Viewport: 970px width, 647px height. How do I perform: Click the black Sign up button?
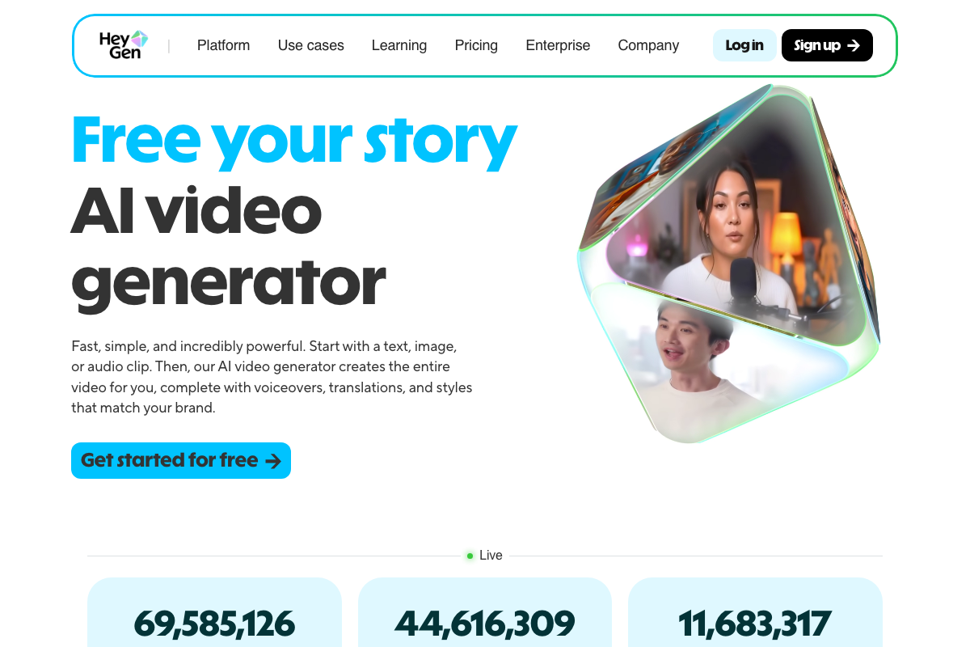[x=827, y=45]
